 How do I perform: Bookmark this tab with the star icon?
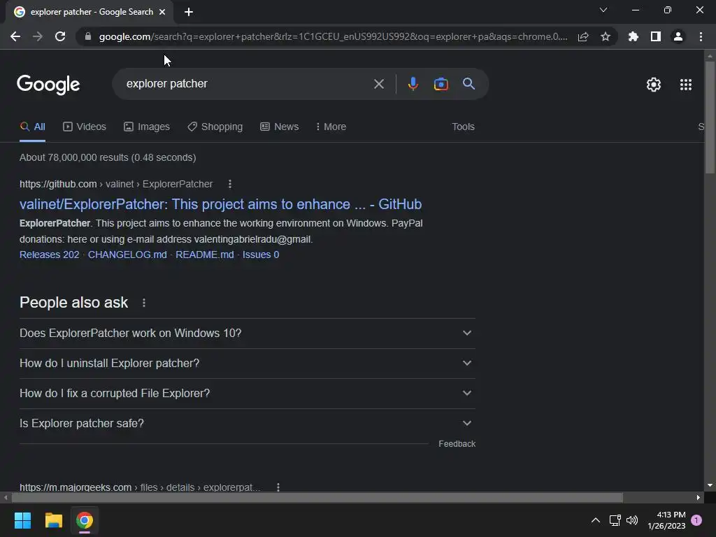tap(606, 36)
